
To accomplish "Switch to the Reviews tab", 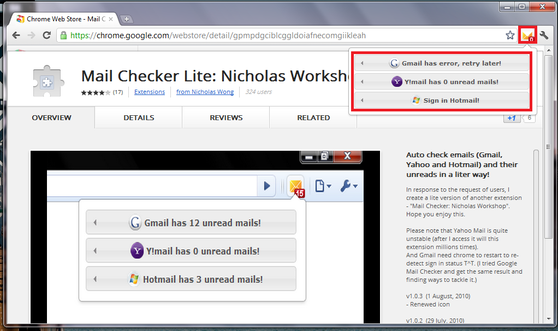I will (x=226, y=117).
